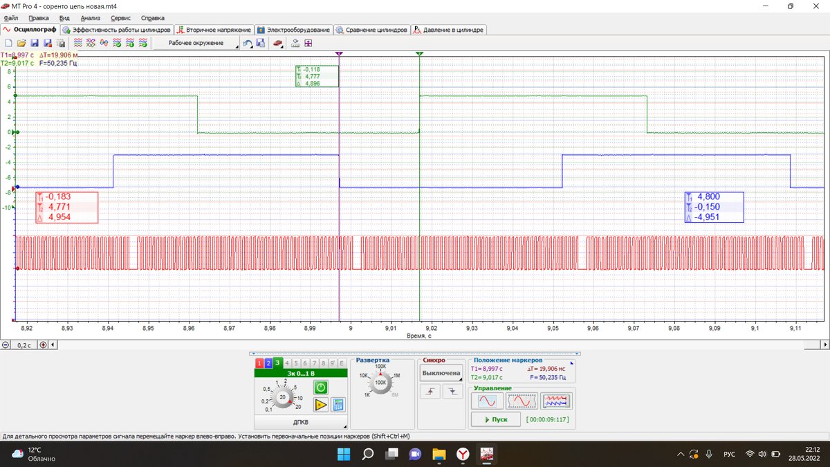Image resolution: width=830 pixels, height=467 pixels.
Task: Switch to Электрооборудование tab
Action: click(x=294, y=30)
